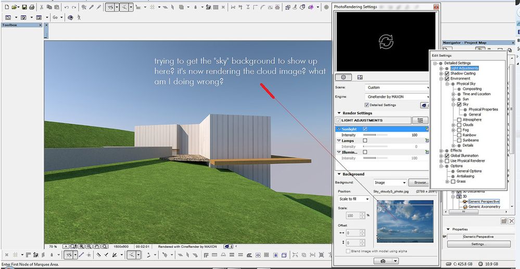Open the Scene dropdown set to Custom
The height and width of the screenshot is (269, 520).
coord(397,88)
